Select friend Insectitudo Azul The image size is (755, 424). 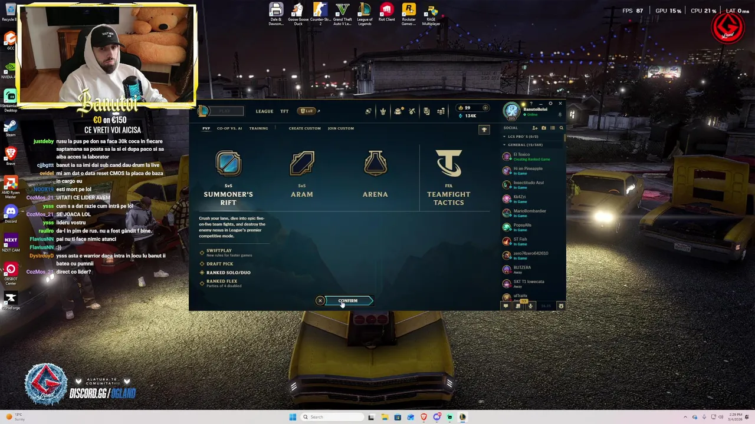(x=532, y=185)
